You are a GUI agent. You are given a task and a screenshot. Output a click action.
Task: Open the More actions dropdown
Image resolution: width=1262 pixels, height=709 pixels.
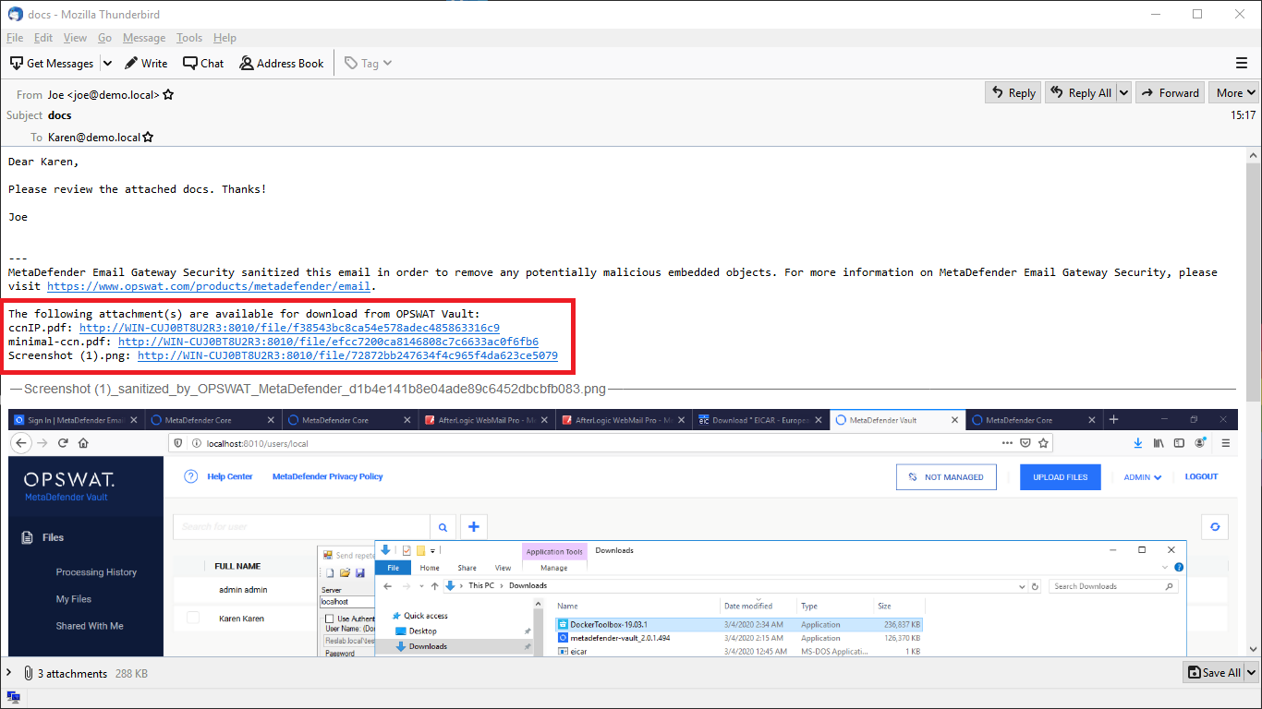pos(1236,92)
